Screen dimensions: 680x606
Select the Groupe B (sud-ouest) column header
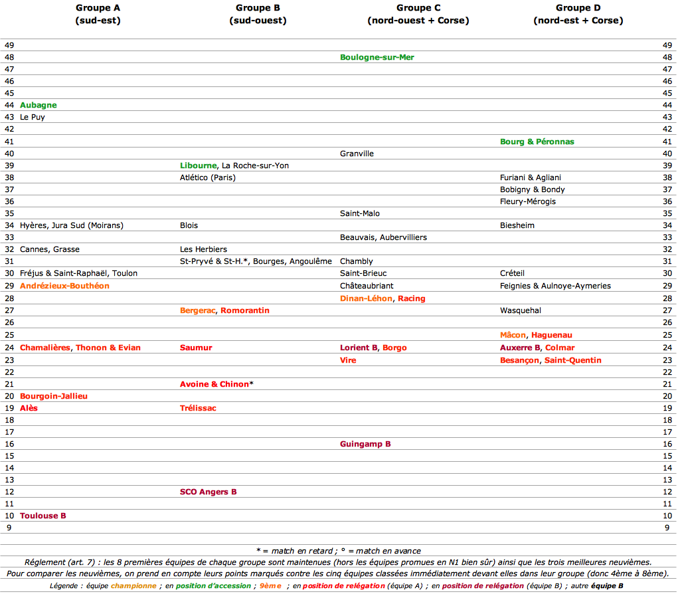coord(258,15)
